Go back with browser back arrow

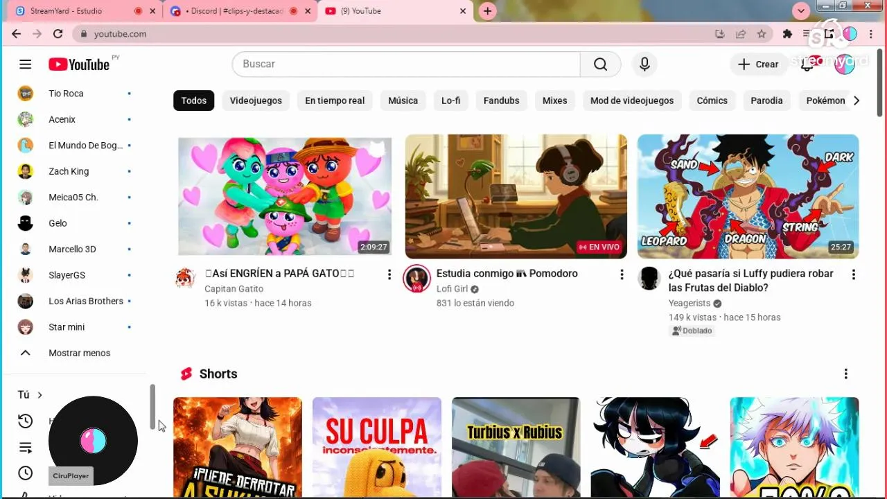(x=16, y=34)
